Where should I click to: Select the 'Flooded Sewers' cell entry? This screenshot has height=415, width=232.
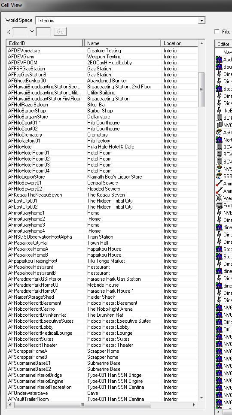point(104,189)
